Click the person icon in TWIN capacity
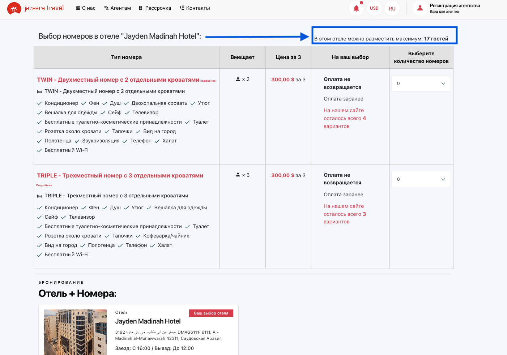The image size is (507, 355). (x=238, y=79)
